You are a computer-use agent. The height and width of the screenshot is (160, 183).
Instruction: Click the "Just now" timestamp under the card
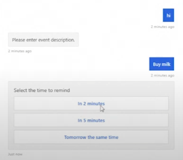(x=15, y=154)
